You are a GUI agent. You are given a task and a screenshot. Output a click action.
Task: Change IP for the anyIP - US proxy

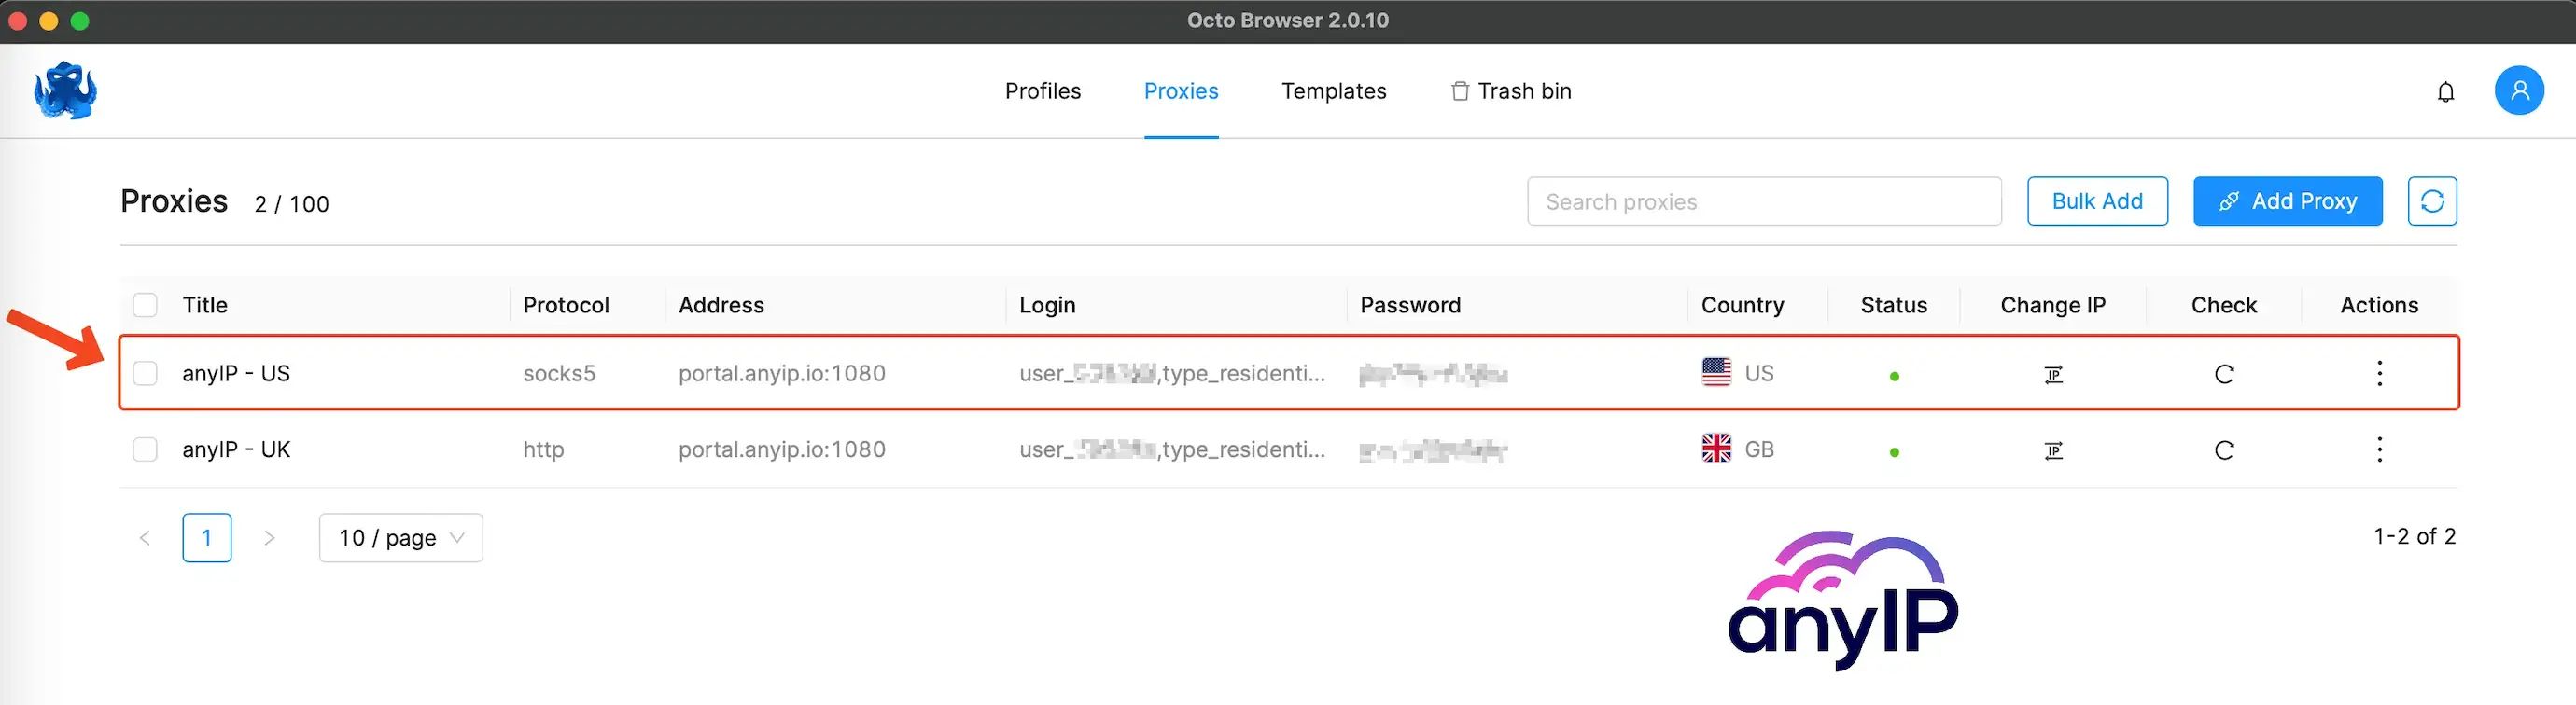click(x=2053, y=375)
